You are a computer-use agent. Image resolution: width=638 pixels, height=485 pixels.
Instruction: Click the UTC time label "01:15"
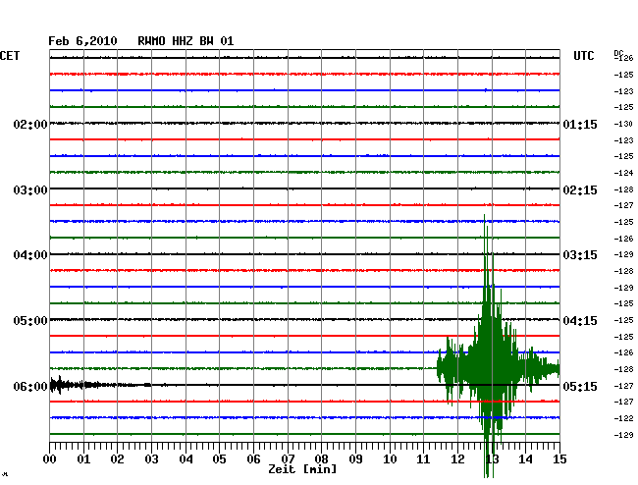[580, 124]
